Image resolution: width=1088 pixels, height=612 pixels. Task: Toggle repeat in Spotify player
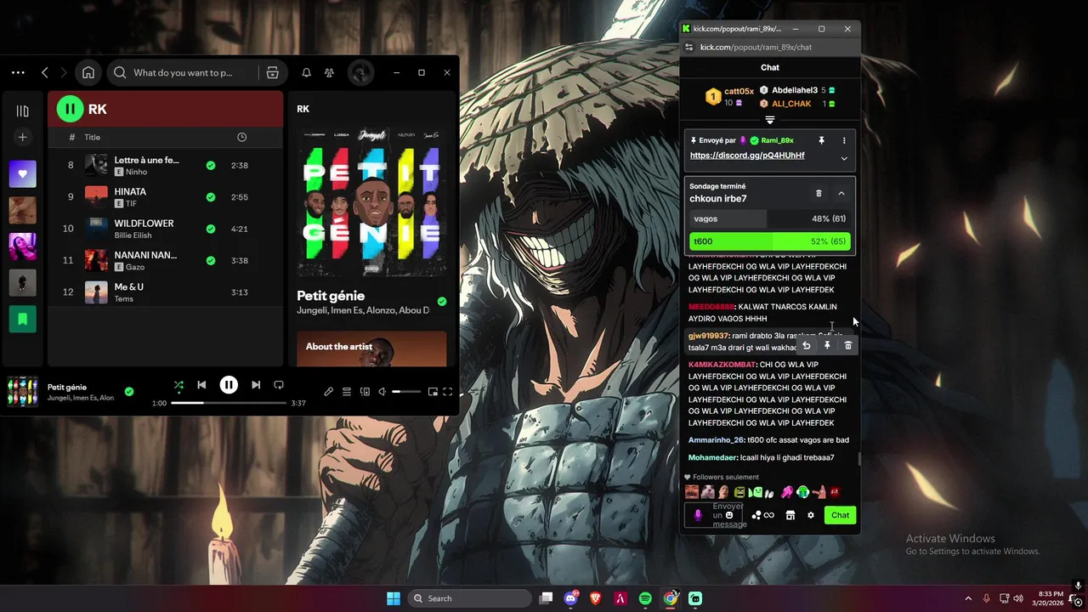coord(279,385)
